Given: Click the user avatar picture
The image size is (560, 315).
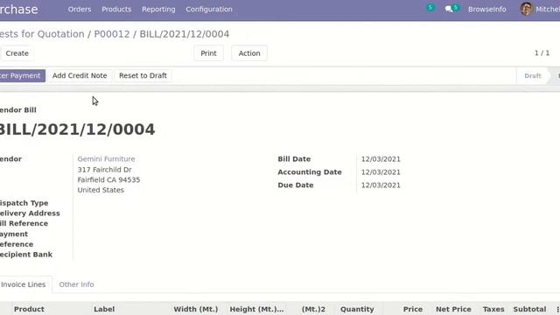Looking at the screenshot, I should coord(526,9).
